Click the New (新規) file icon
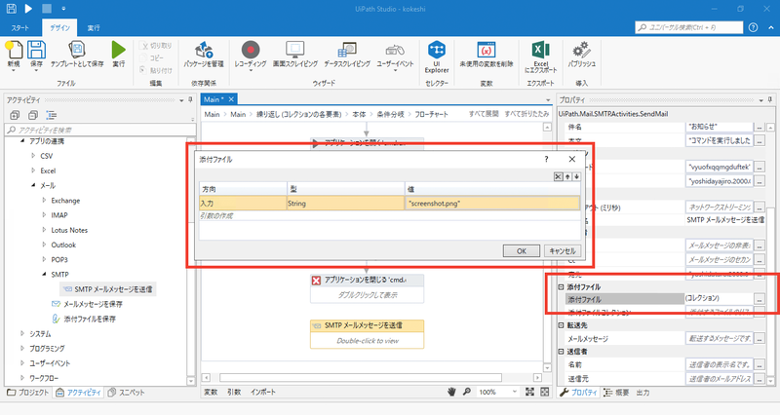This screenshot has height=415, width=780. click(x=14, y=52)
